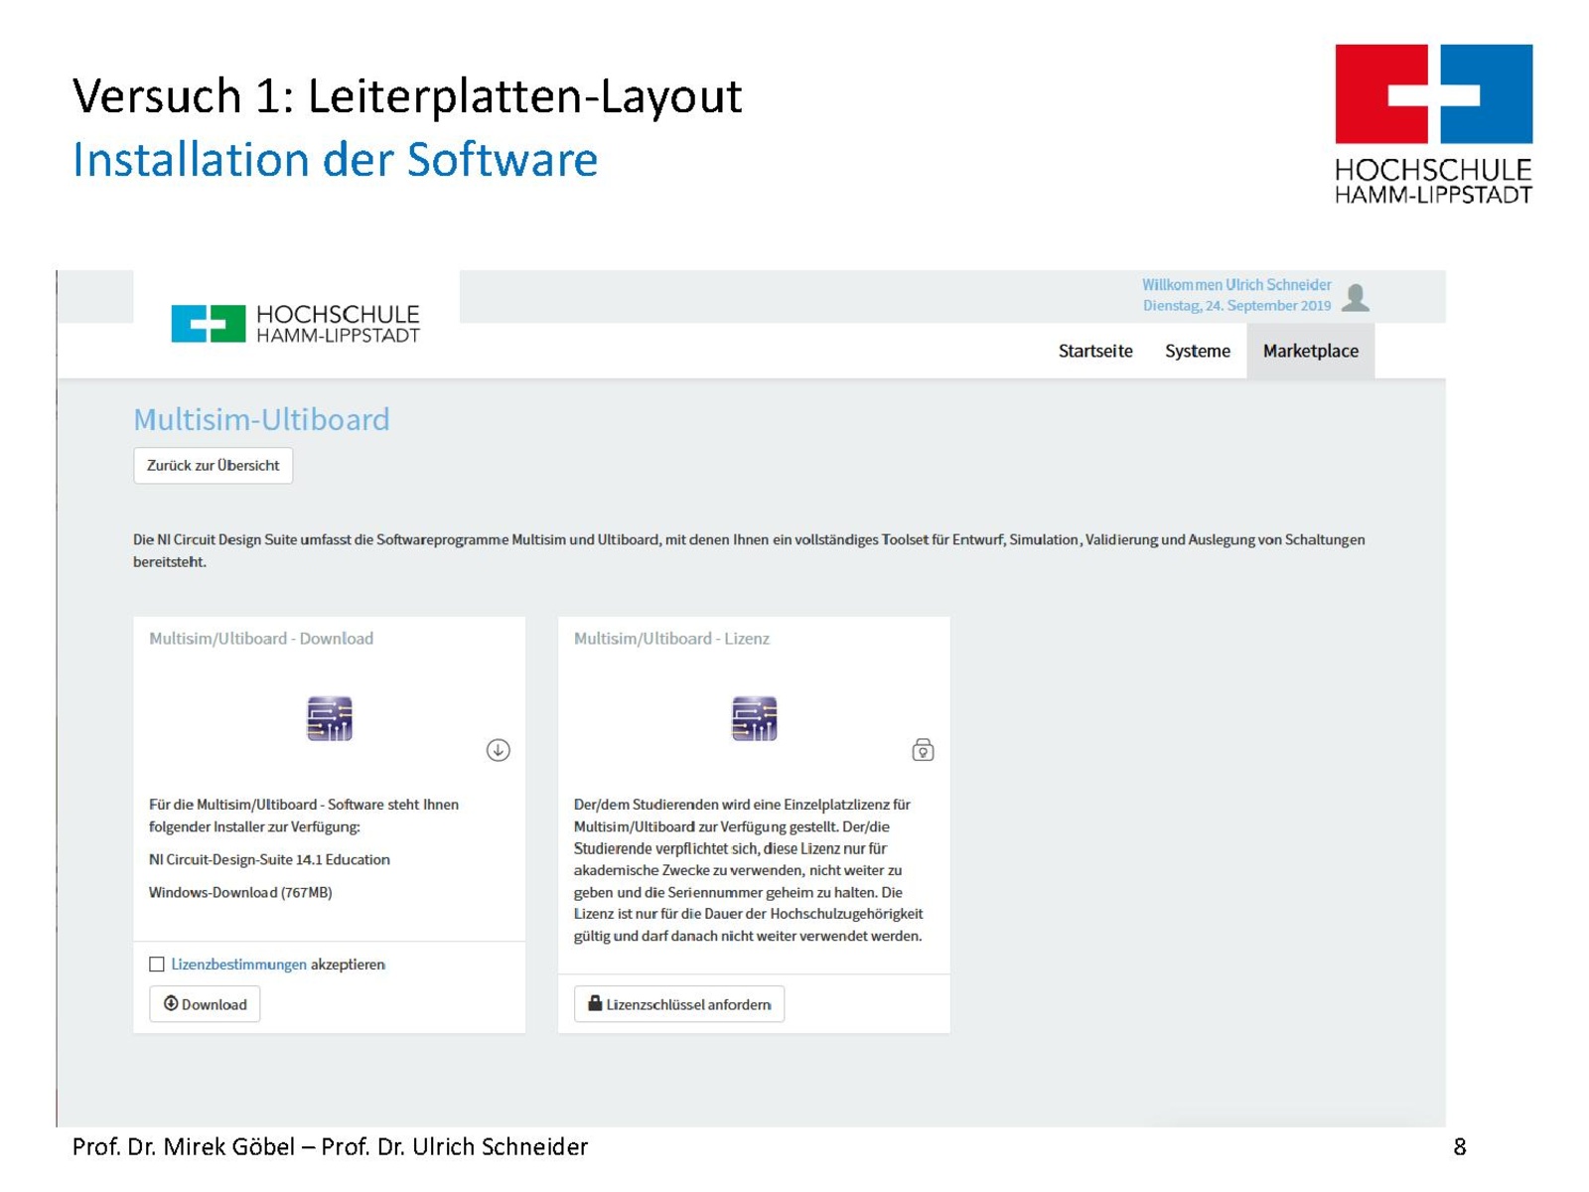Click the Multisim/Ultiboard - Download card title
Screen dimensions: 1589x1192
261,639
